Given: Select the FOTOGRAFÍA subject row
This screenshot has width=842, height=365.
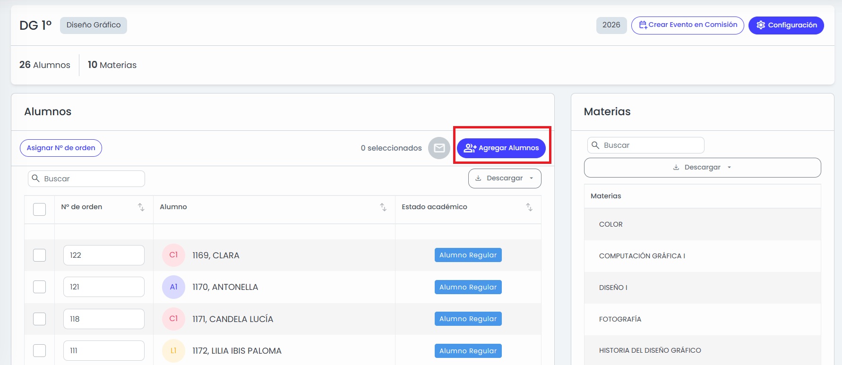Looking at the screenshot, I should click(702, 319).
